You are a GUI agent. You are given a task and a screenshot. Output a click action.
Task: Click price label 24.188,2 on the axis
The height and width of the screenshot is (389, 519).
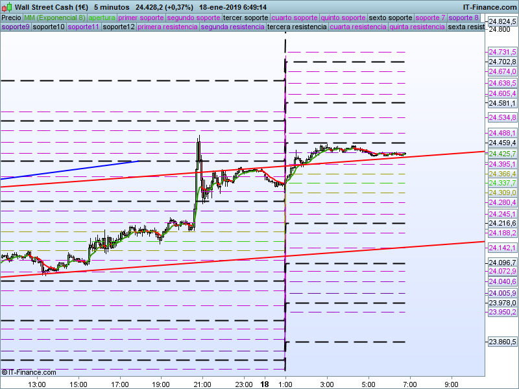(502, 233)
